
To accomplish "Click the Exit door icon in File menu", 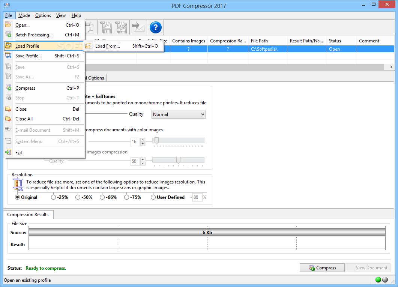I will click(x=8, y=152).
